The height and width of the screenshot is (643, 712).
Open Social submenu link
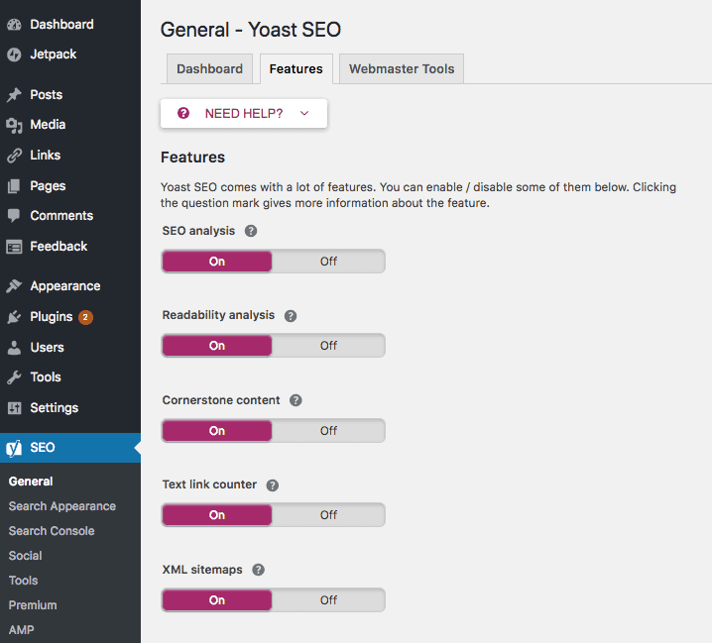pos(25,556)
